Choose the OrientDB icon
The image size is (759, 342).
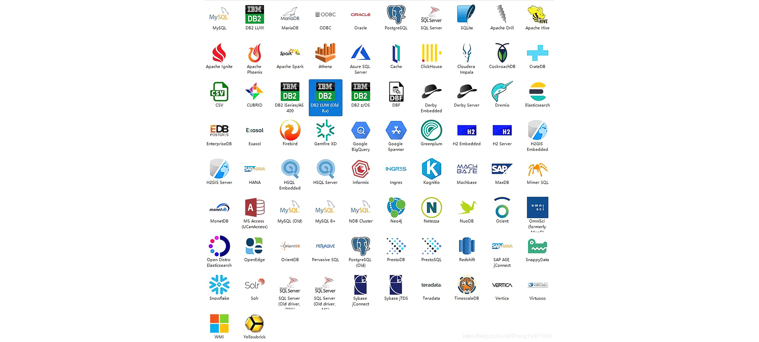tap(290, 247)
